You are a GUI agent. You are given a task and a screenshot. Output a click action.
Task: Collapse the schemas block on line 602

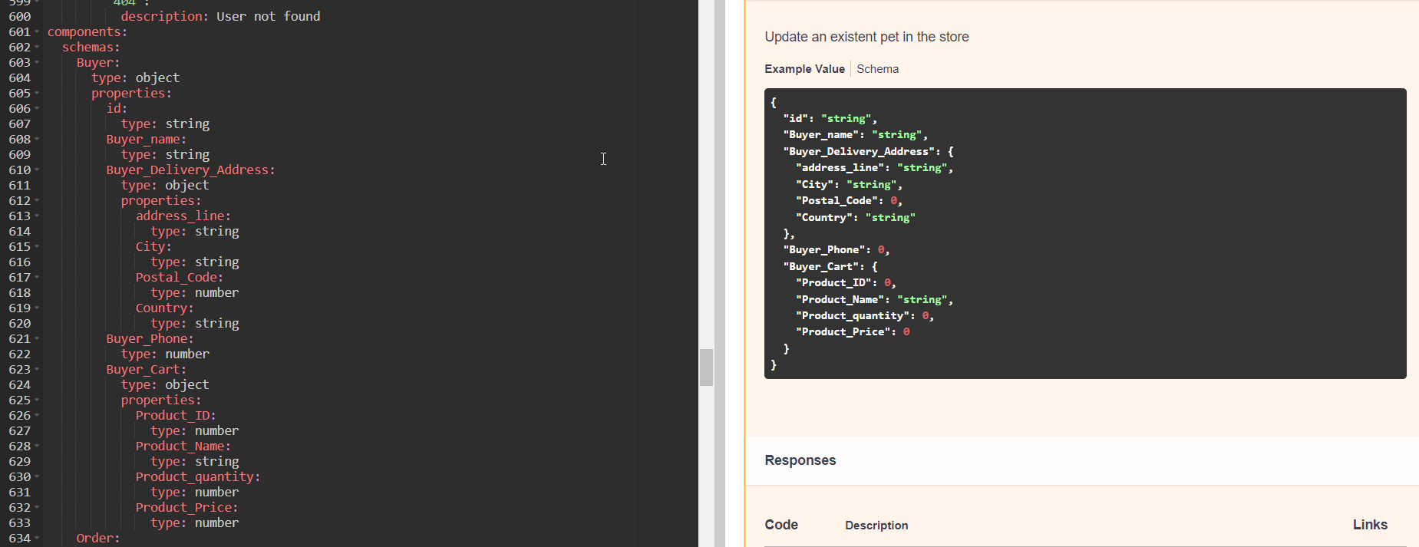tap(37, 48)
